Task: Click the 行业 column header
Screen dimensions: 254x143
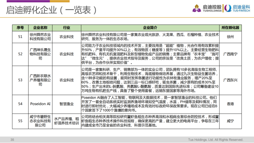Action: [67, 28]
